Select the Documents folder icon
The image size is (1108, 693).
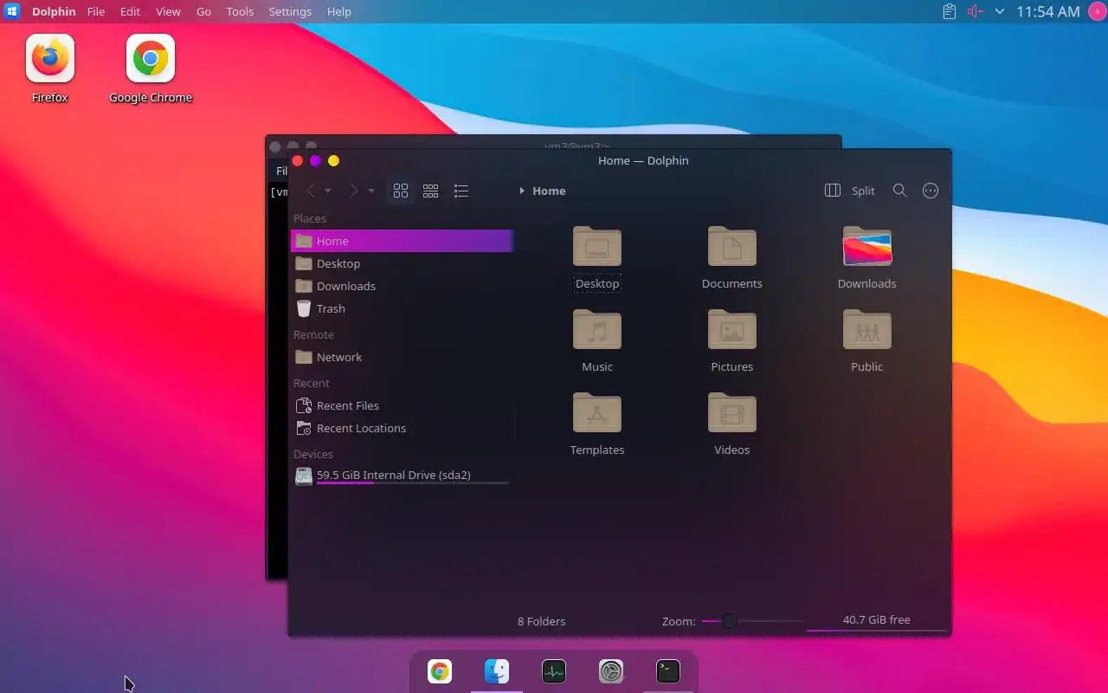click(x=732, y=247)
